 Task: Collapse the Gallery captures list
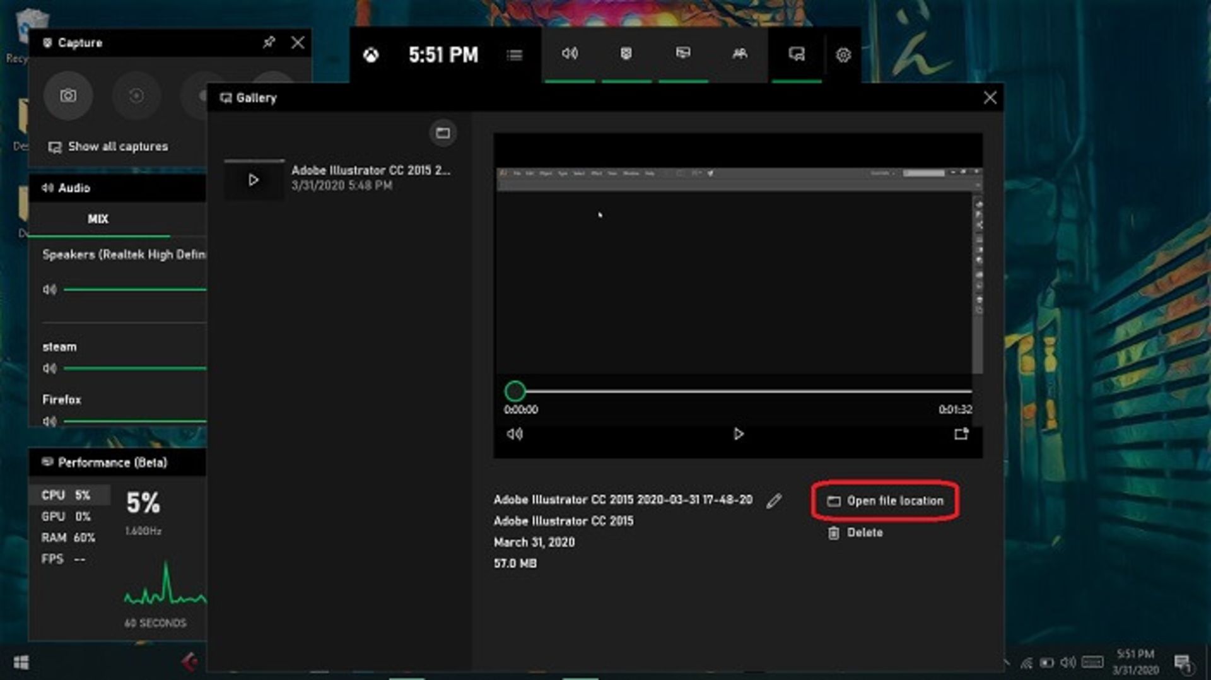point(443,132)
